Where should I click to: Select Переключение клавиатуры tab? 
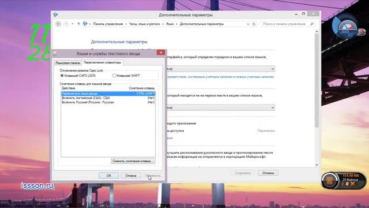[x=103, y=62]
